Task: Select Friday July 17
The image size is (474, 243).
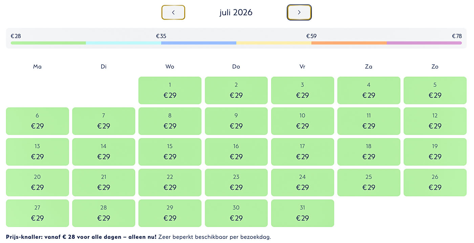Action: click(x=302, y=152)
